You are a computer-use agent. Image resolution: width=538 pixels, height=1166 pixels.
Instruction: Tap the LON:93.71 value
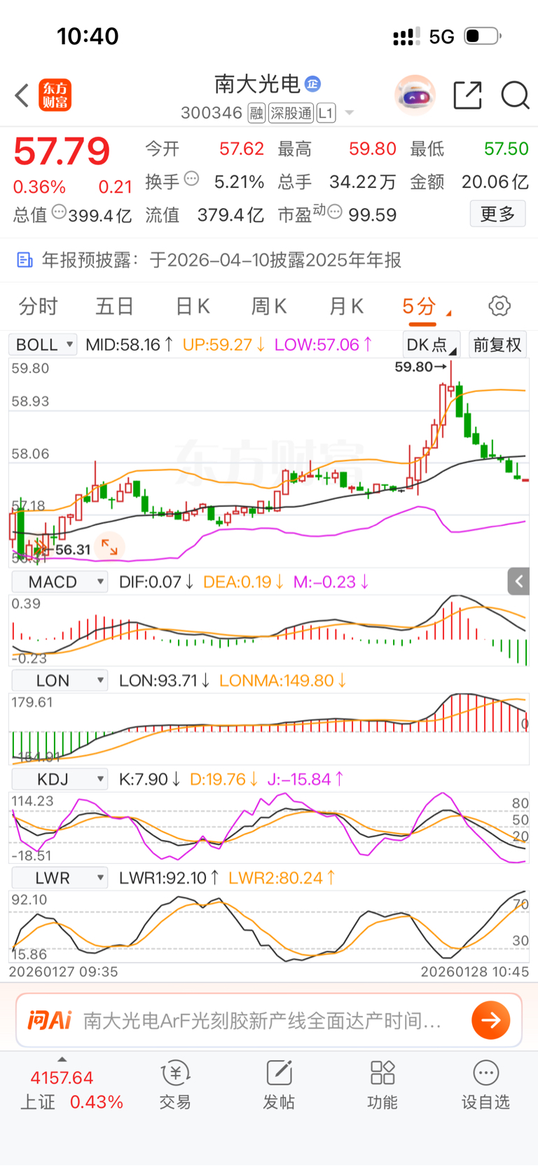click(164, 681)
